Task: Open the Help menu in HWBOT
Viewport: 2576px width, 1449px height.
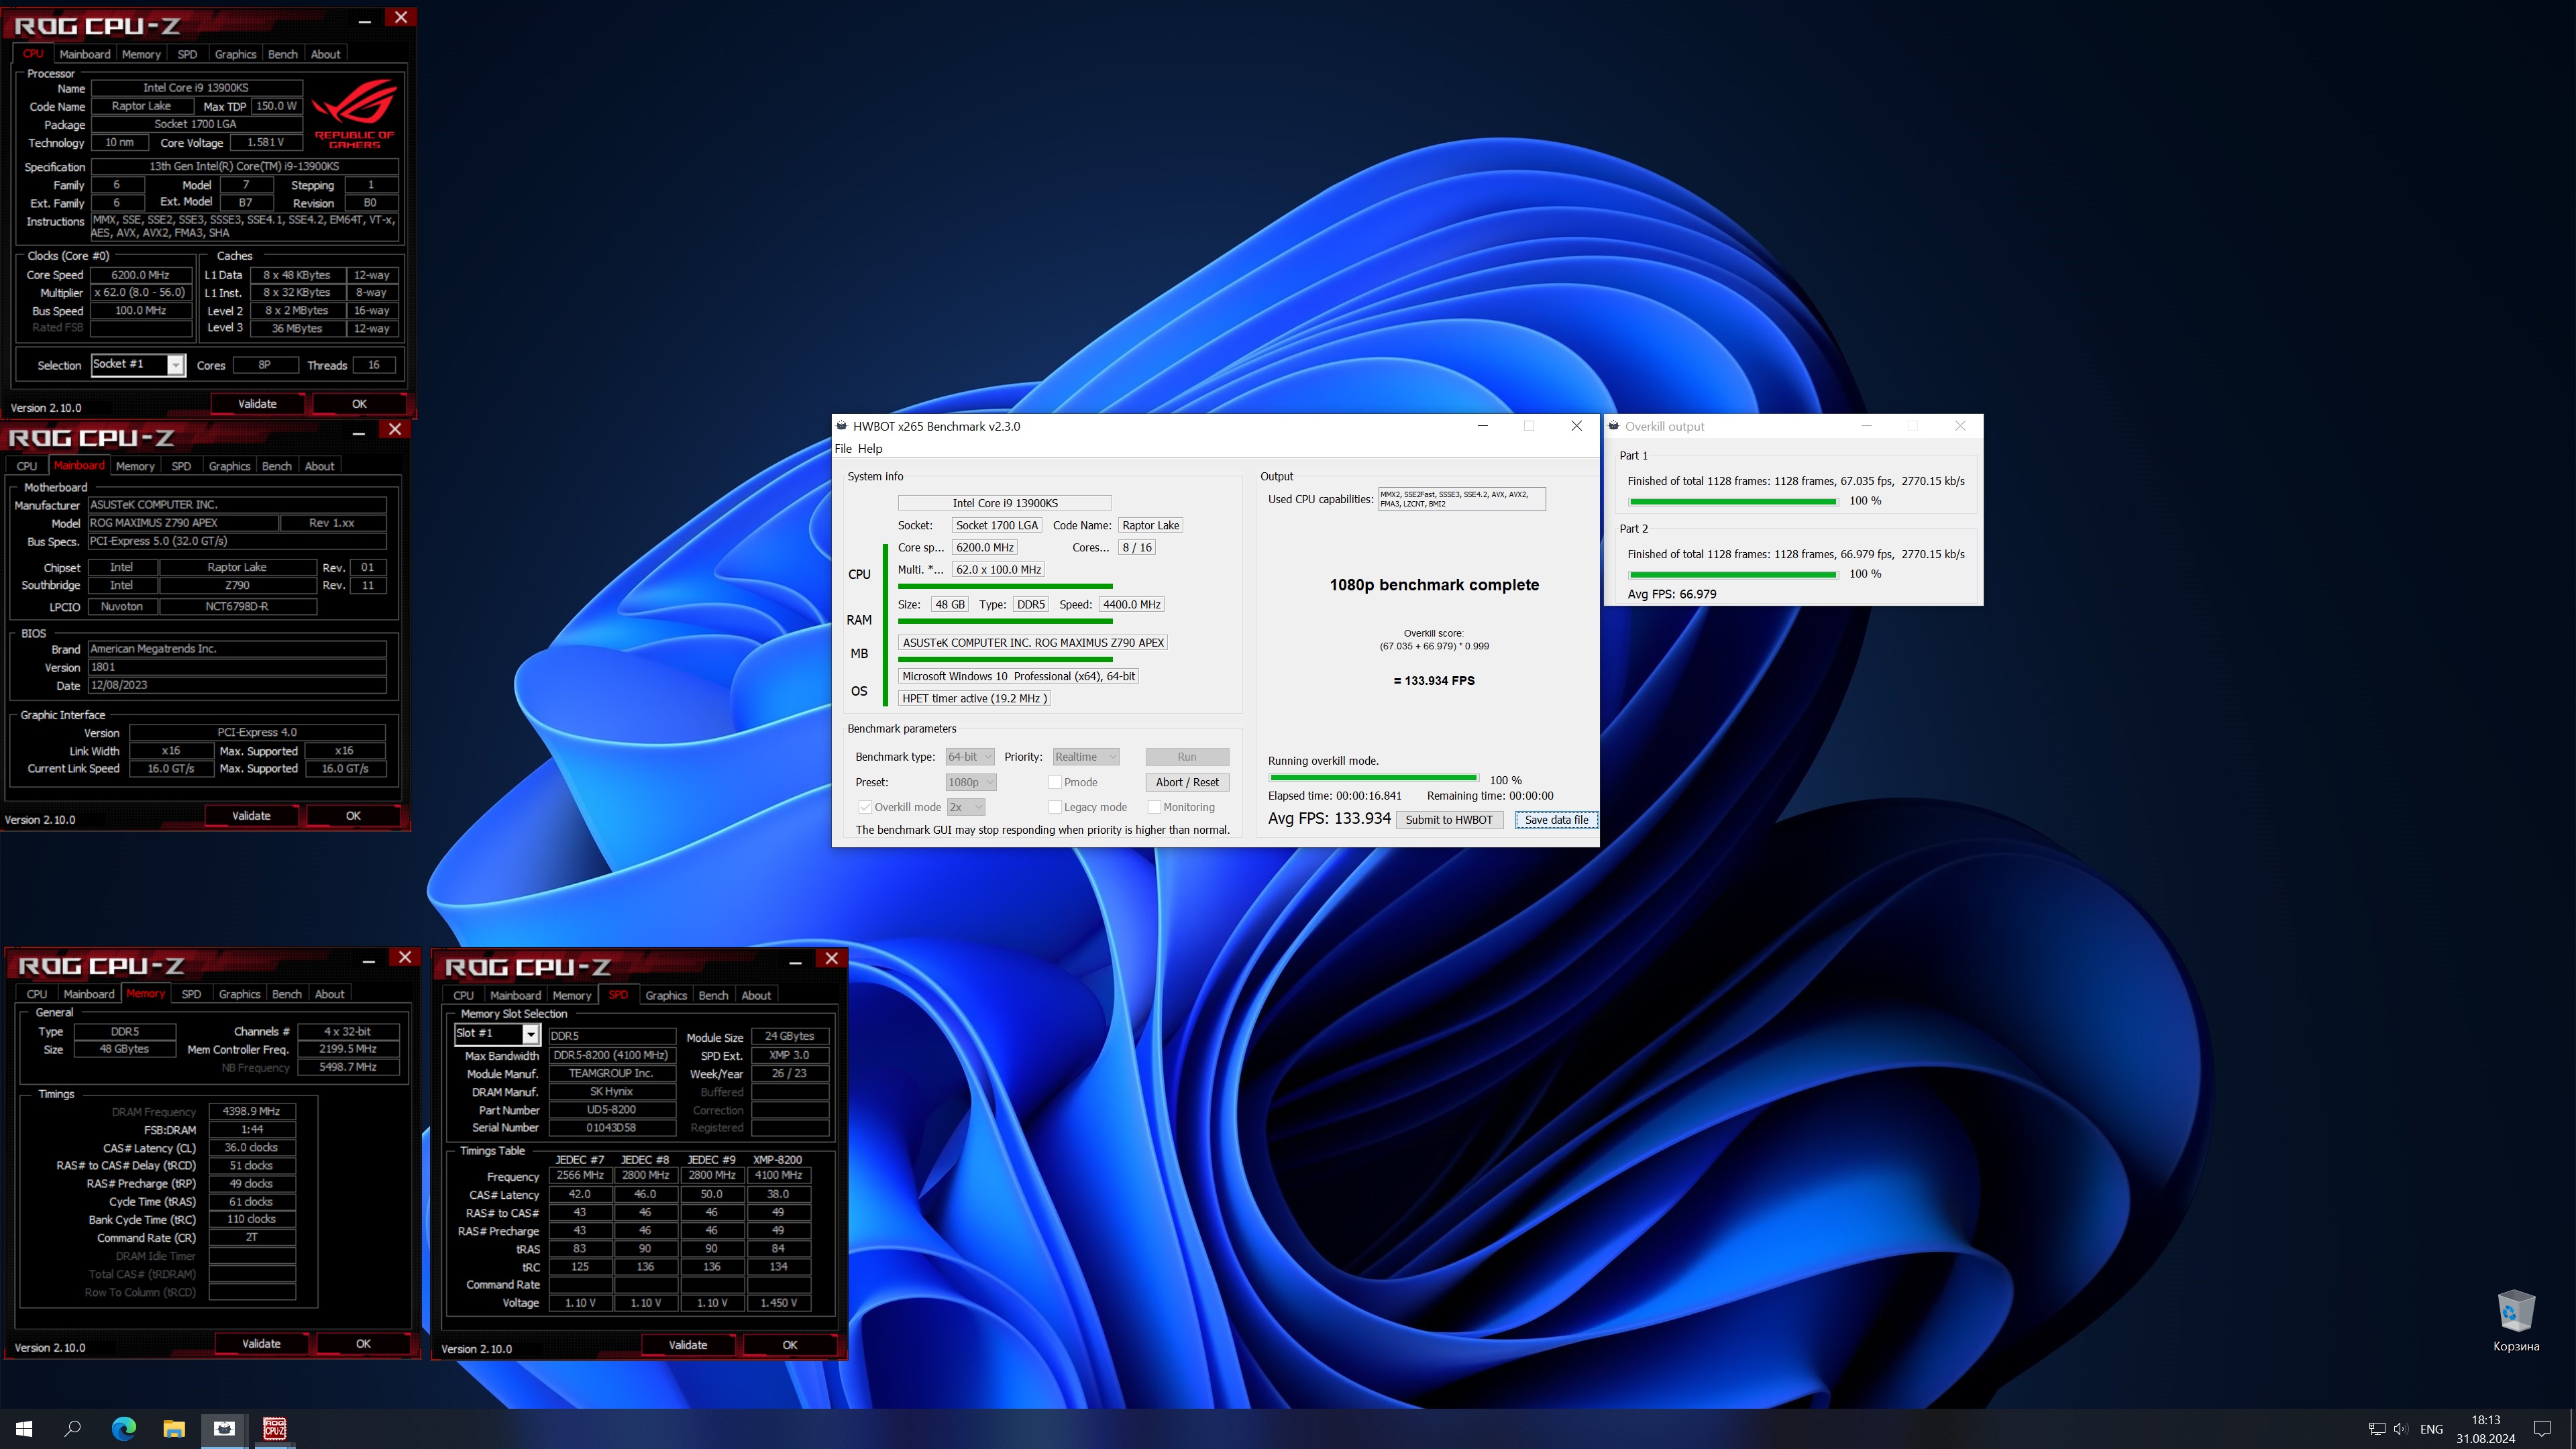Action: pos(870,449)
